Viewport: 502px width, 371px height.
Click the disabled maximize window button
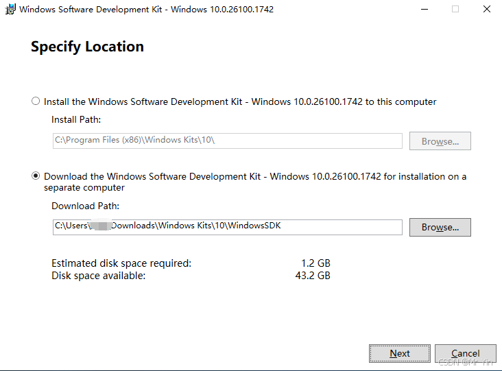455,10
